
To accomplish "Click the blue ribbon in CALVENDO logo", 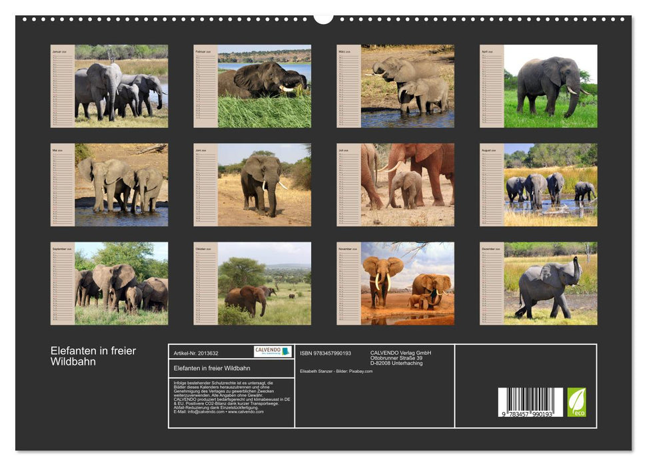I will pos(287,351).
